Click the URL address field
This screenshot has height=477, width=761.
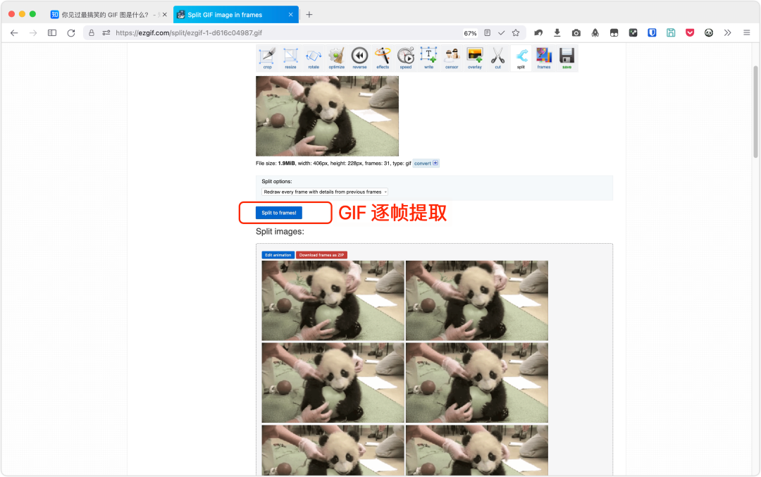tap(286, 33)
